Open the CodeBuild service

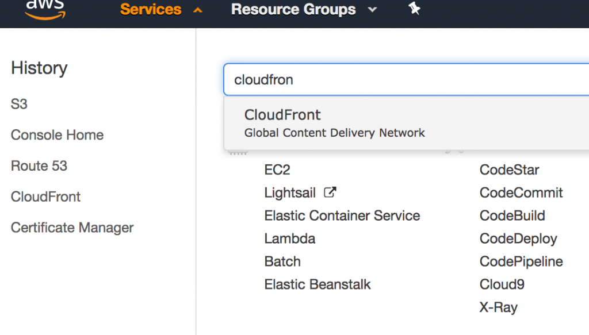click(x=512, y=215)
